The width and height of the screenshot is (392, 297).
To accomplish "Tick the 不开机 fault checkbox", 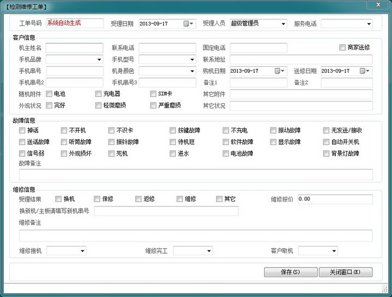I will click(x=64, y=130).
